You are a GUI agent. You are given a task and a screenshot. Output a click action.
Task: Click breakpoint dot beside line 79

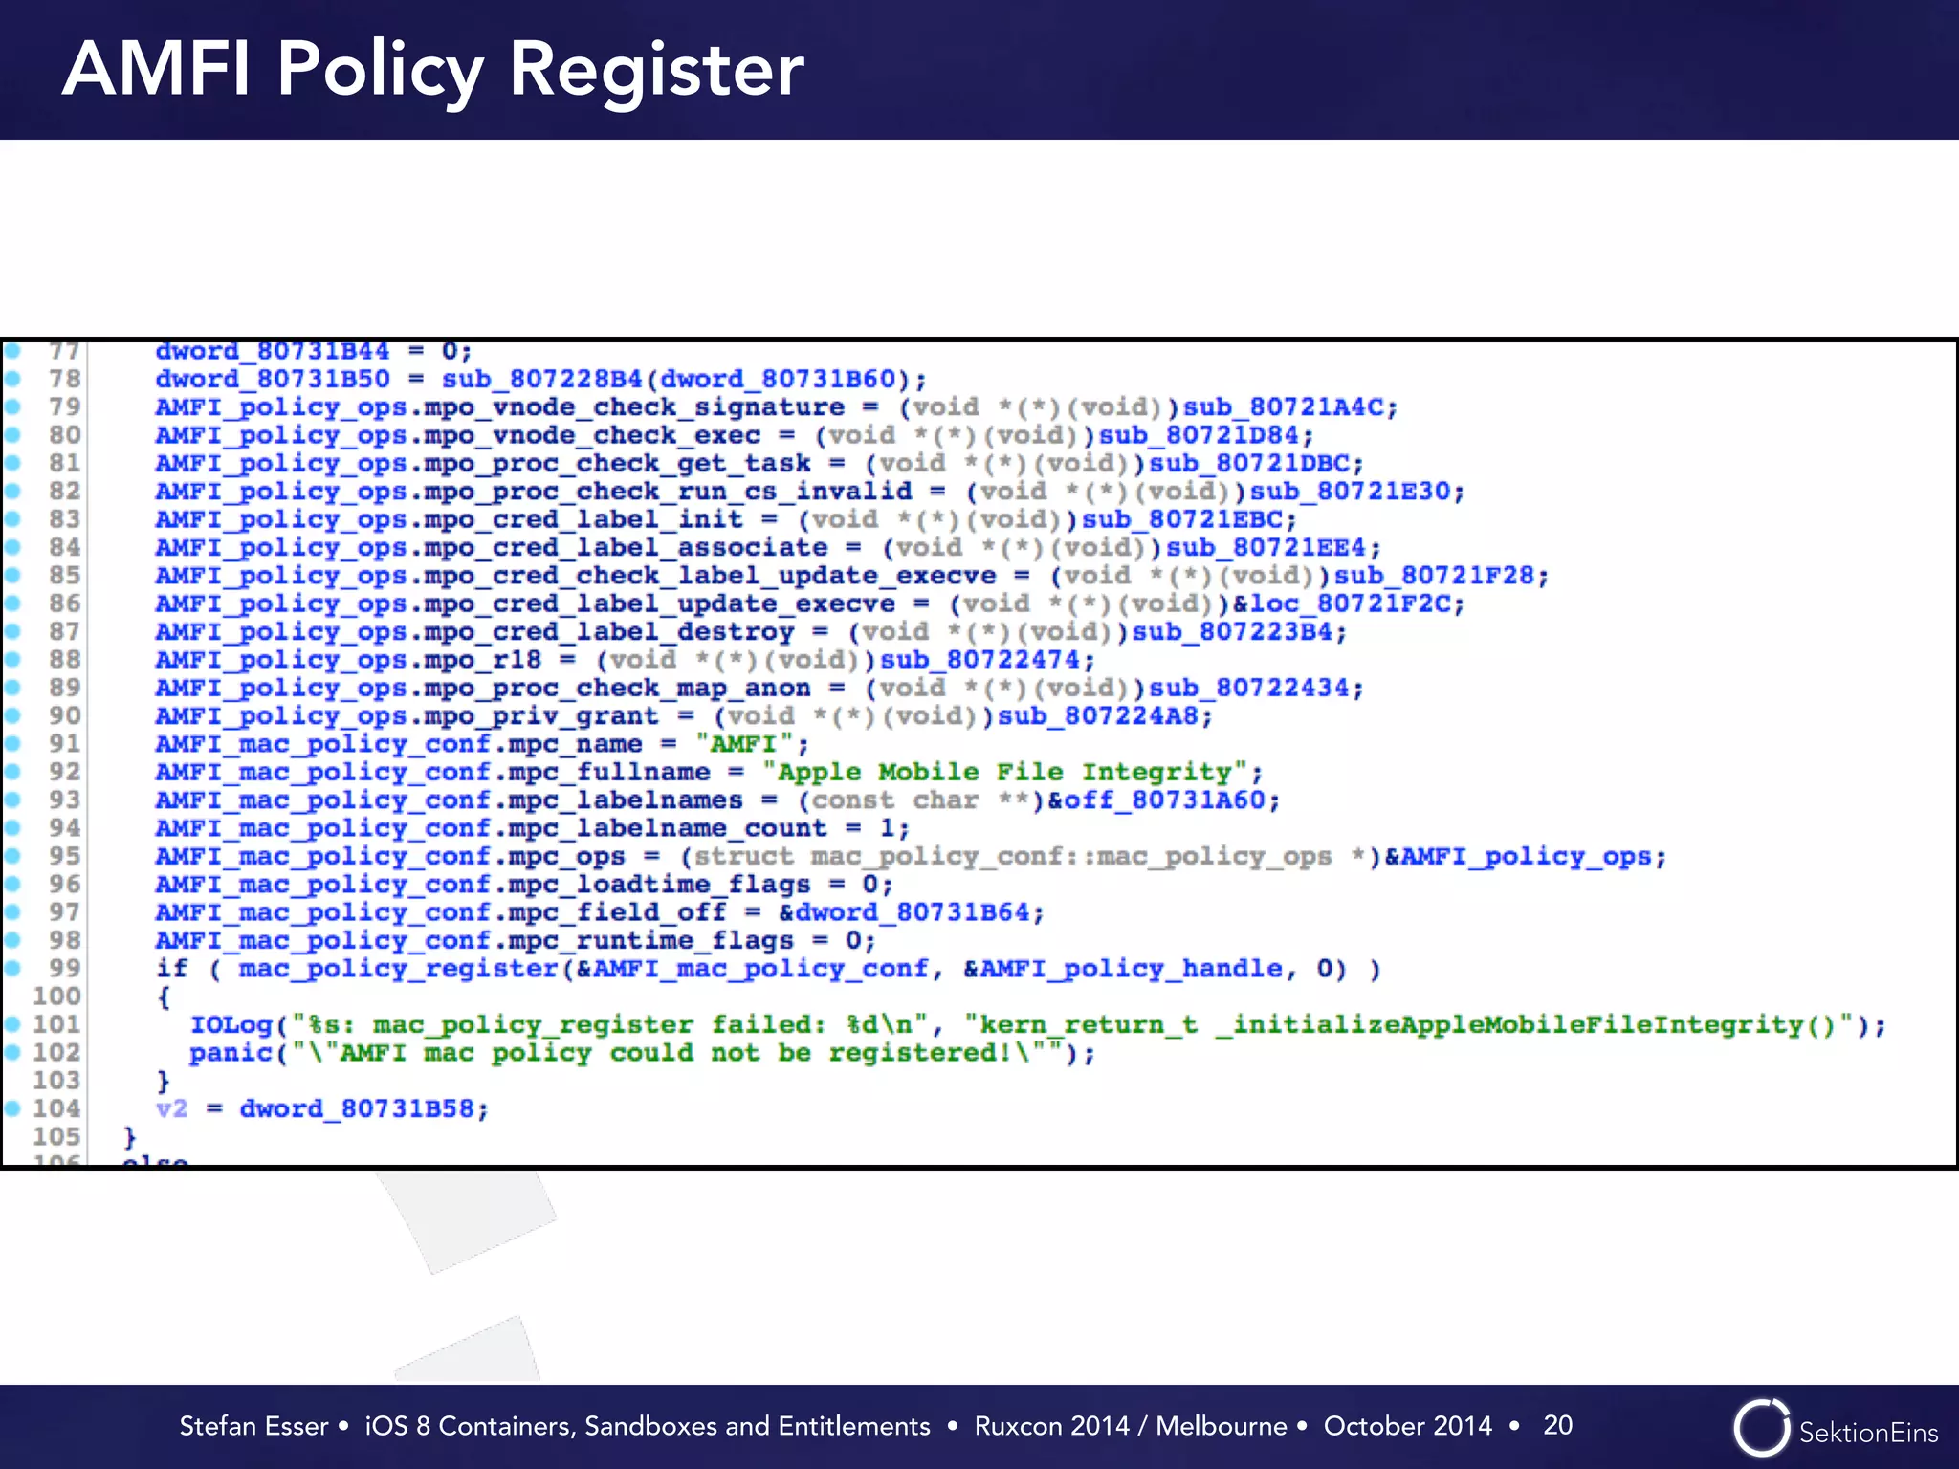coord(12,406)
